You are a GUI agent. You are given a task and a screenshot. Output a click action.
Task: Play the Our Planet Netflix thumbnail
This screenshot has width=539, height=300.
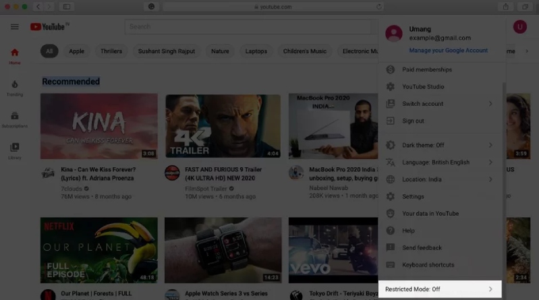(x=99, y=250)
